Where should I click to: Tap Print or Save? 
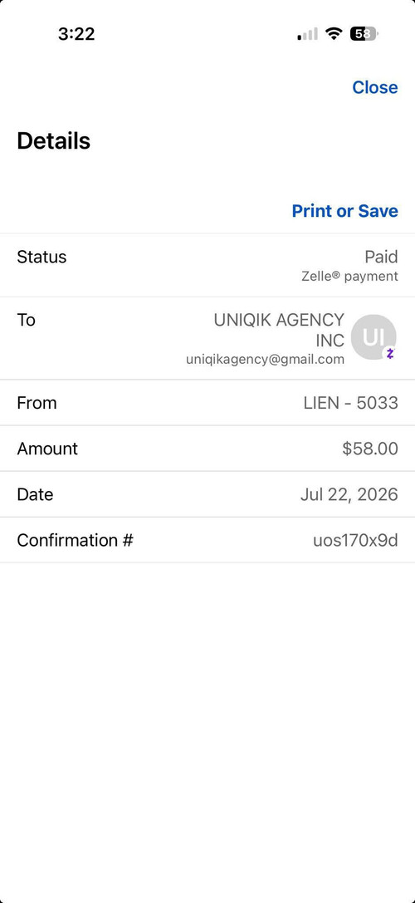(x=344, y=211)
